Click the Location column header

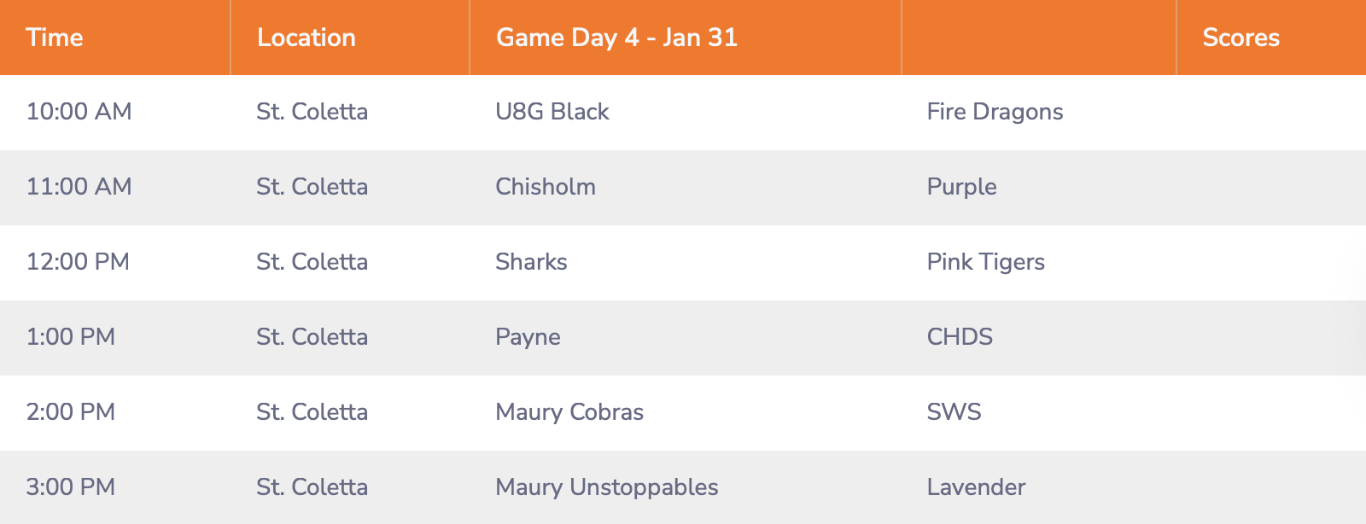pyautogui.click(x=306, y=38)
